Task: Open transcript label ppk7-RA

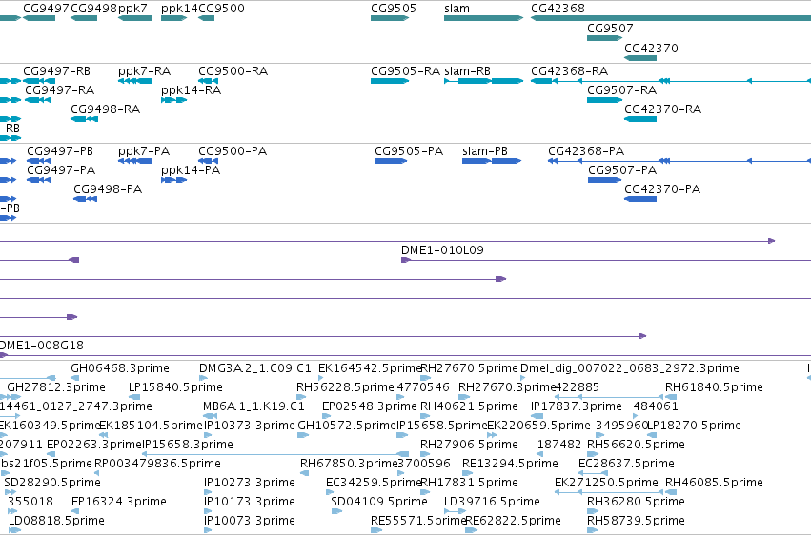Action: tap(144, 71)
